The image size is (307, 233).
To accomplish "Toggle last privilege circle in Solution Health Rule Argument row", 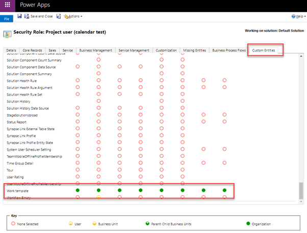I will click(224, 87).
